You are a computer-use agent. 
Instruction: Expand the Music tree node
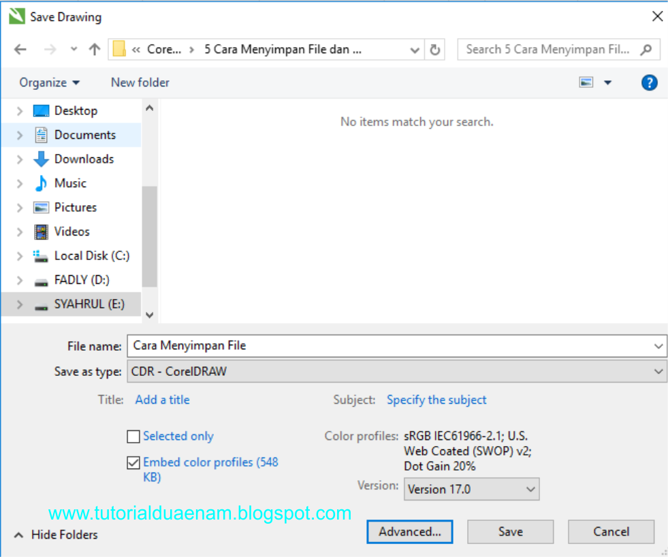(20, 184)
